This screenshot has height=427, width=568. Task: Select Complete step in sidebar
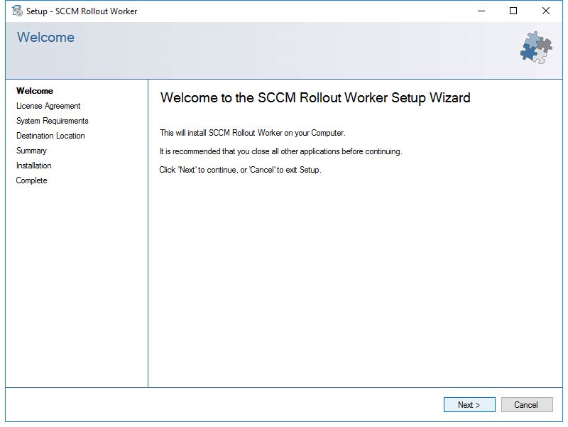[x=31, y=180]
